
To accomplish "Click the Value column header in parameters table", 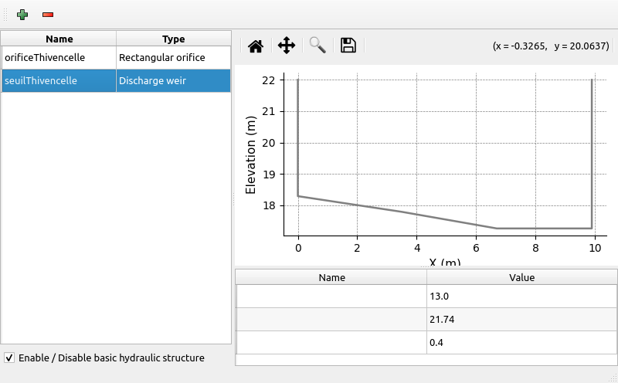I will [522, 277].
